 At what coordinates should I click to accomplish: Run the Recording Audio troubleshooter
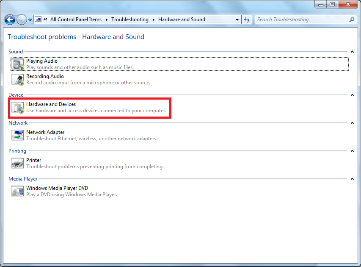[x=179, y=80]
